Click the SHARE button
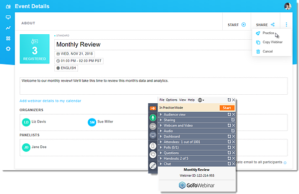 point(265,25)
